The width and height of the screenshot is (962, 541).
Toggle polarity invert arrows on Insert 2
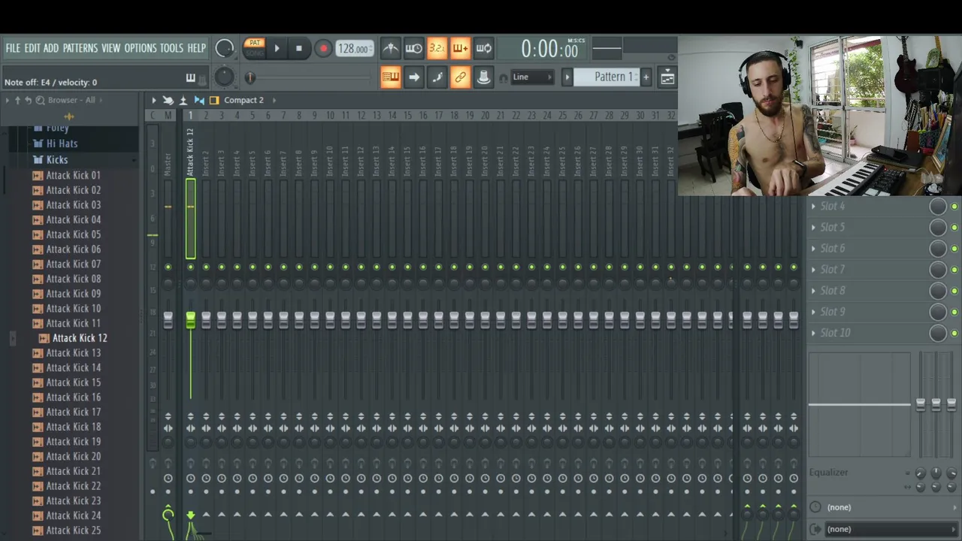pyautogui.click(x=206, y=416)
